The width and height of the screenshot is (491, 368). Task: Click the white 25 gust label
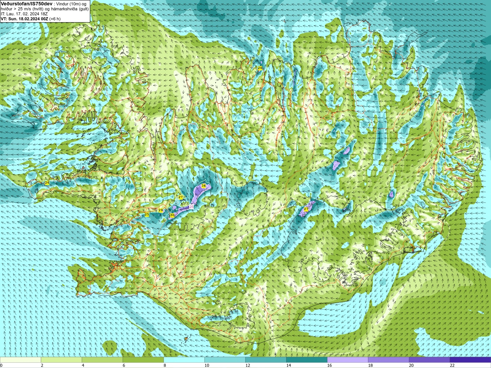(x=191, y=207)
